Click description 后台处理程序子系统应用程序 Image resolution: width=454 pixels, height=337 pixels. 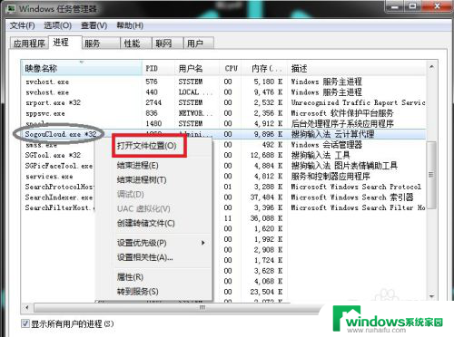(342, 124)
